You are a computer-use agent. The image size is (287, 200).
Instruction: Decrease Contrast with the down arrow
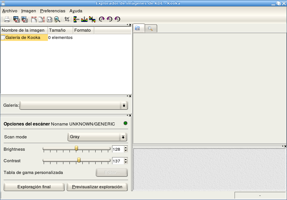(126, 163)
